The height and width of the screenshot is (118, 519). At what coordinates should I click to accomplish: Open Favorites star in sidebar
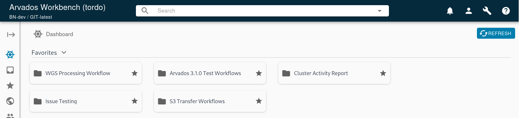coord(10,85)
